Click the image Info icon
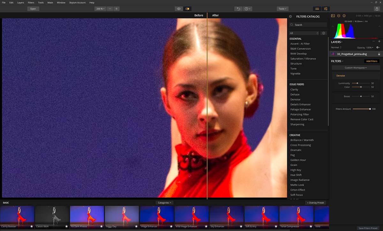The image size is (383, 231). point(344,16)
